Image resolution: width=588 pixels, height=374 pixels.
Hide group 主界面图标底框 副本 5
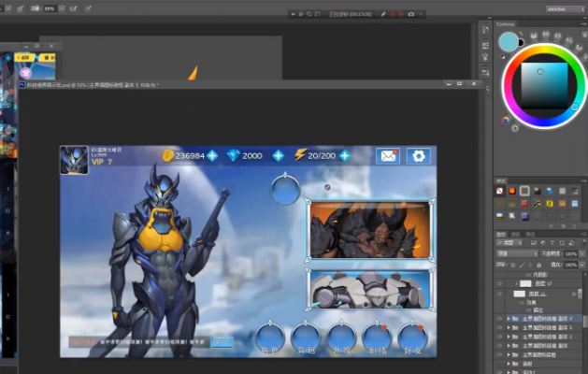(499, 319)
